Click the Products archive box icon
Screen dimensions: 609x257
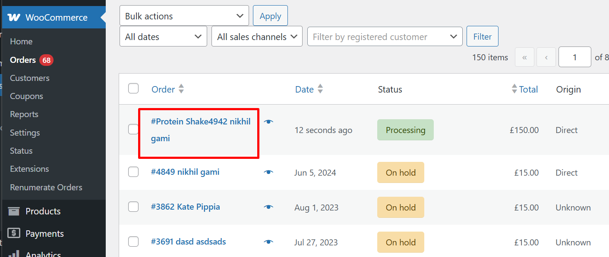[14, 211]
